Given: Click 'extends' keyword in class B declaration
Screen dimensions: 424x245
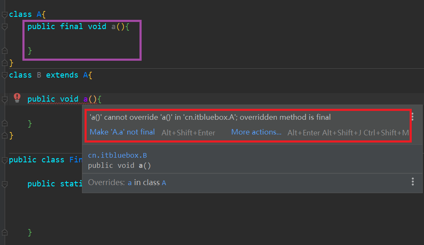Looking at the screenshot, I should (62, 75).
